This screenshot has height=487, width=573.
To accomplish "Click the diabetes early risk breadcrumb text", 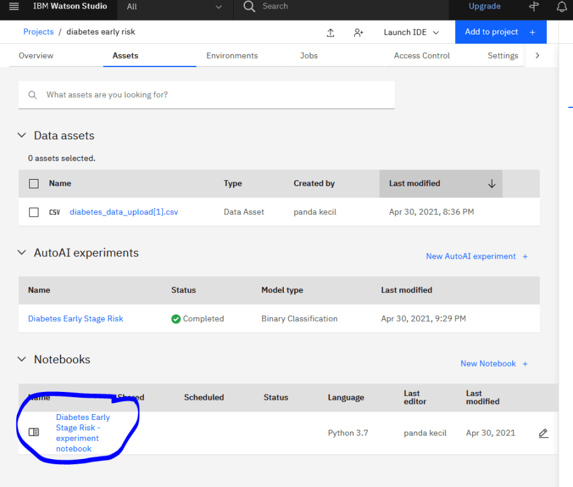I will [x=101, y=32].
